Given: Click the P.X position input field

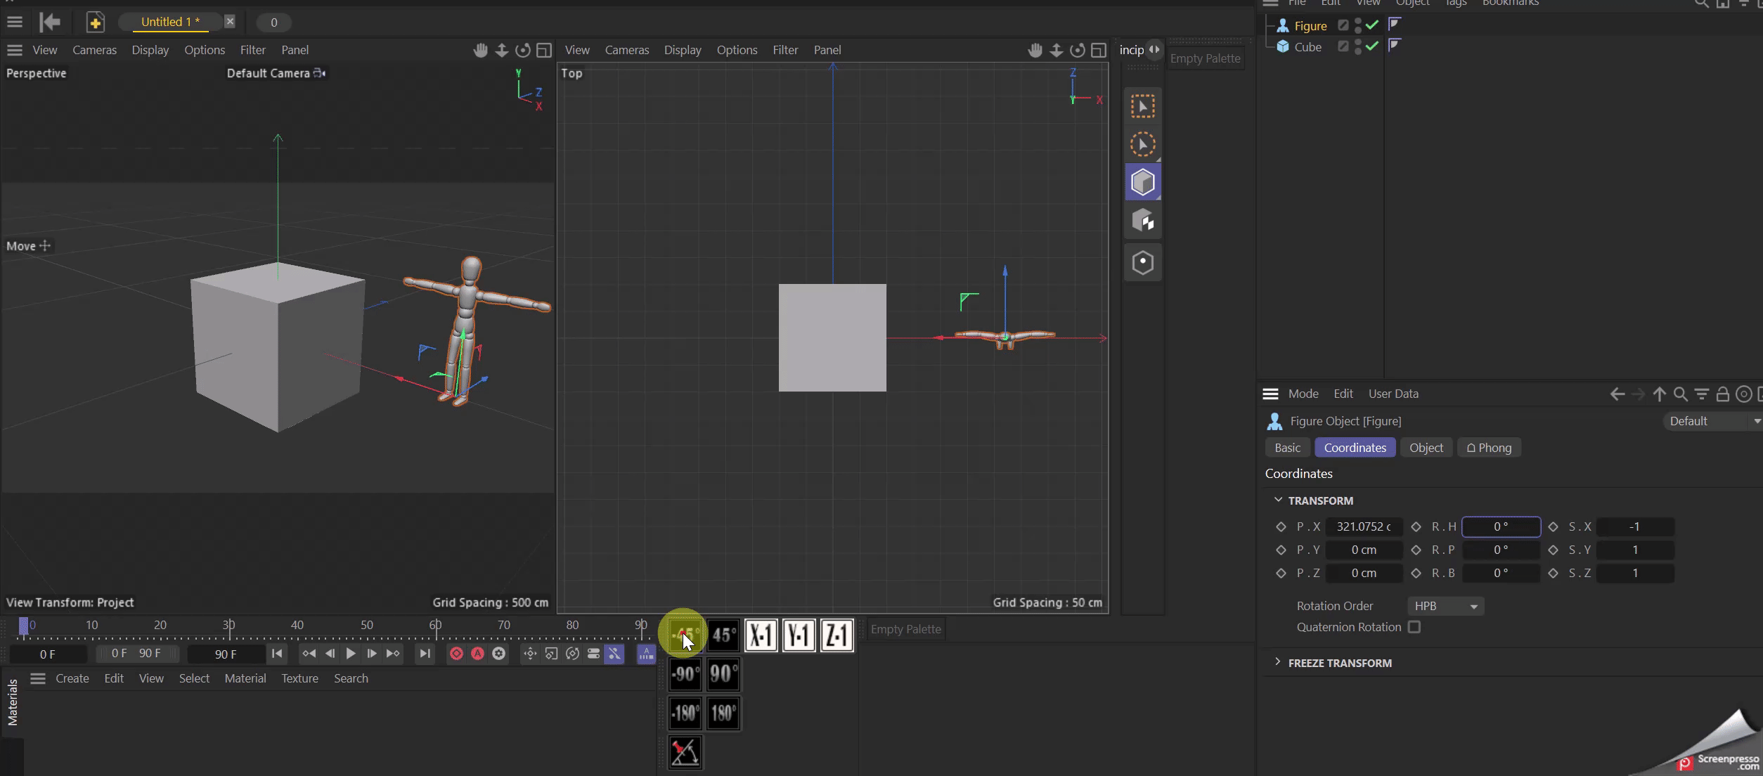Looking at the screenshot, I should (x=1363, y=526).
